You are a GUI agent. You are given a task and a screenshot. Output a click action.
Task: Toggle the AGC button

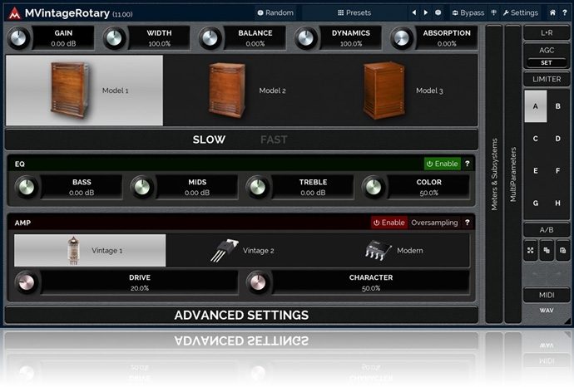pyautogui.click(x=547, y=50)
